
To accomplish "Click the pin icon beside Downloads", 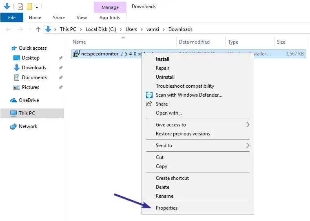I will point(60,68).
